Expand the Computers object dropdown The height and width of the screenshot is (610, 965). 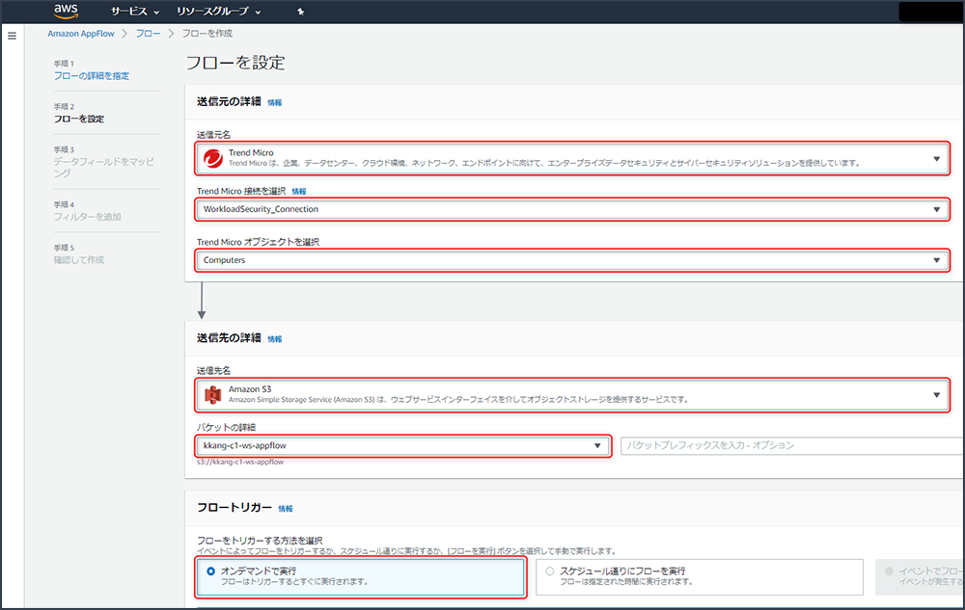tap(936, 260)
